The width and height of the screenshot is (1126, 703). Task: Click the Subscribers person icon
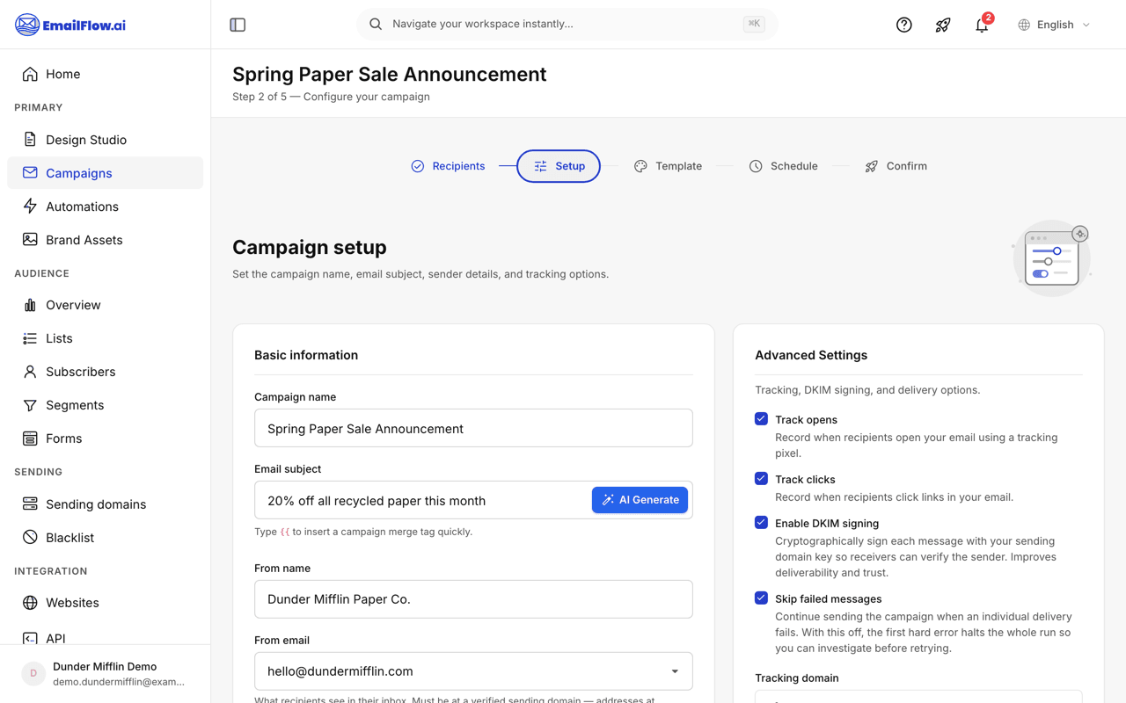pos(30,372)
